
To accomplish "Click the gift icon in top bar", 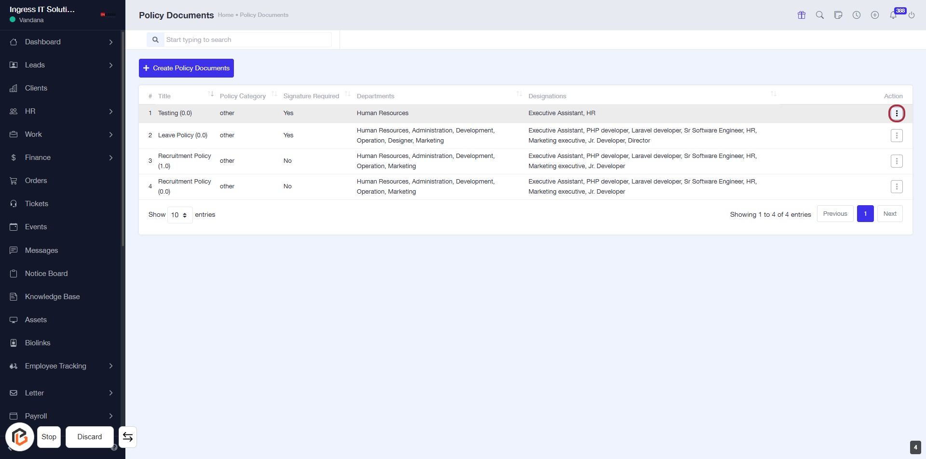I will coord(802,15).
